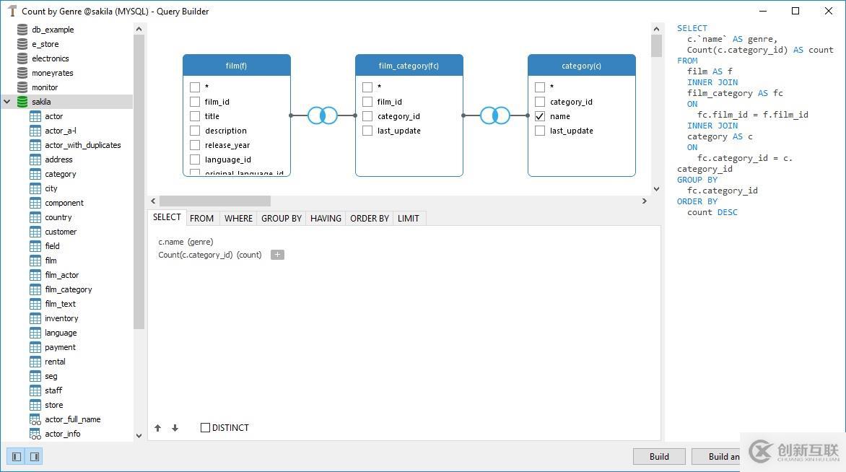Screen dimensions: 846x472
Task: Select the Count(c.category_id) field entry
Action: 210,255
